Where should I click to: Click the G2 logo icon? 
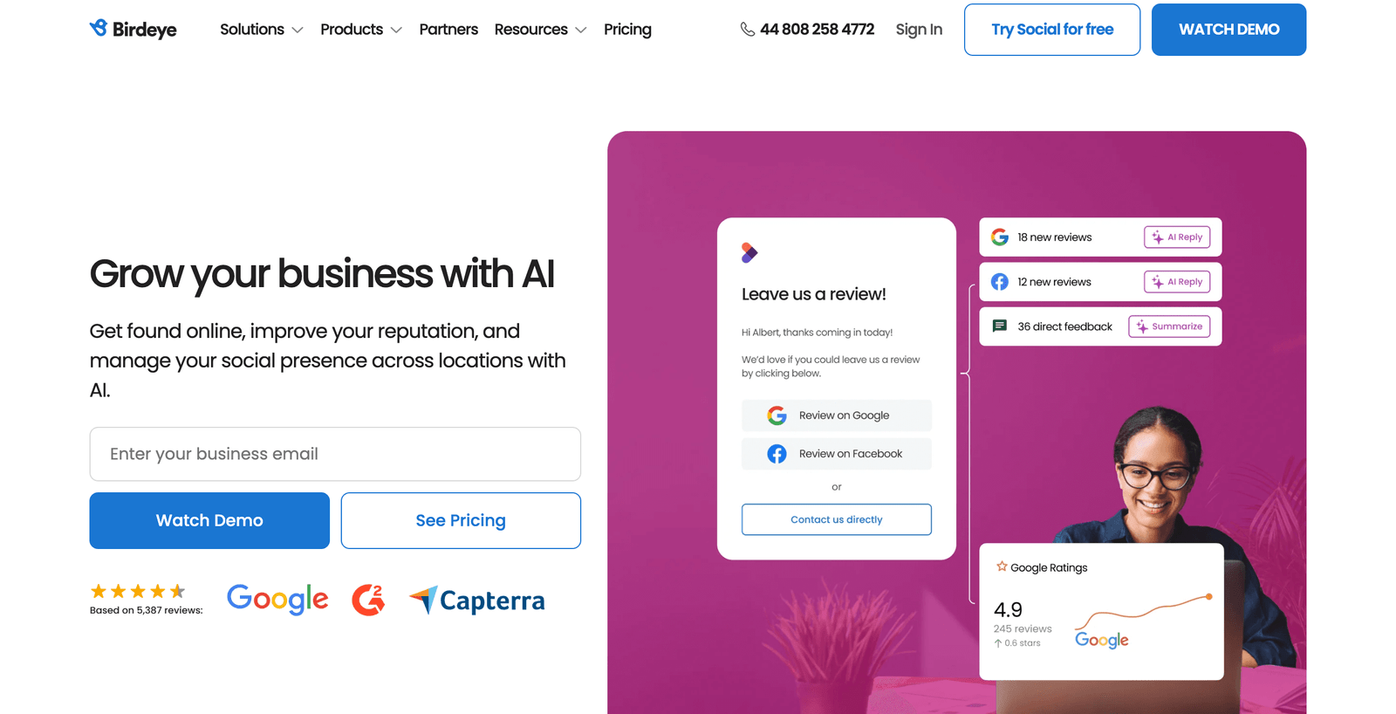[368, 600]
